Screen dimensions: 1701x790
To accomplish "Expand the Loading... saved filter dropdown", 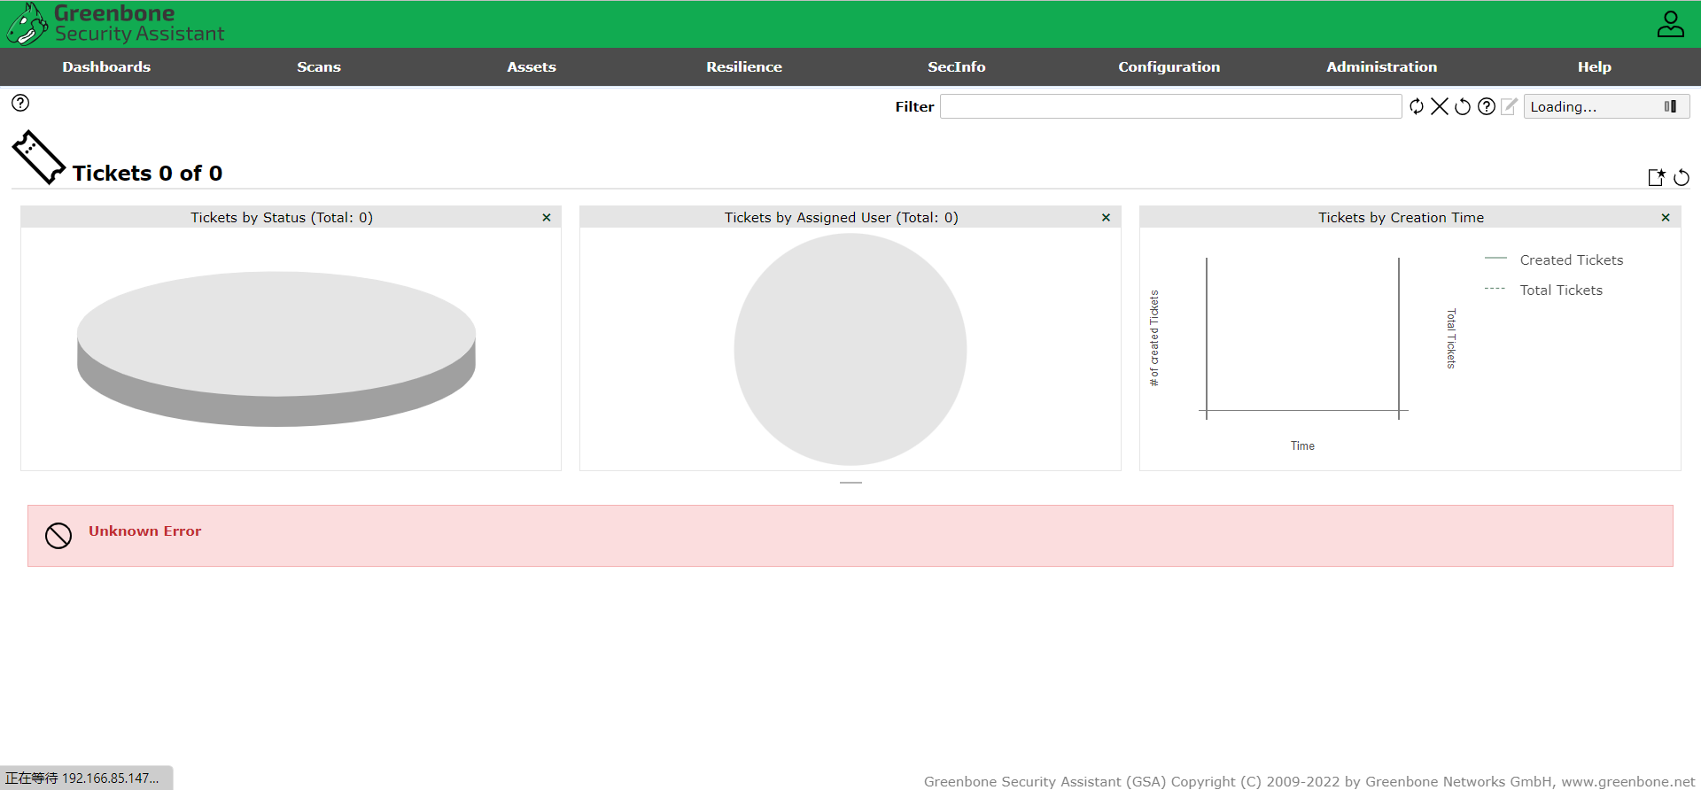I will pos(1669,106).
